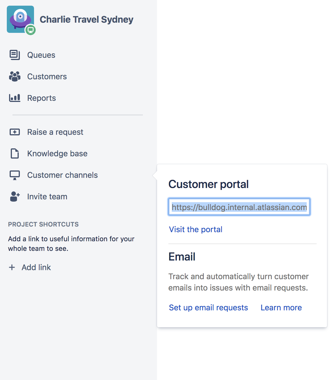Open Customers via its people icon

click(14, 76)
